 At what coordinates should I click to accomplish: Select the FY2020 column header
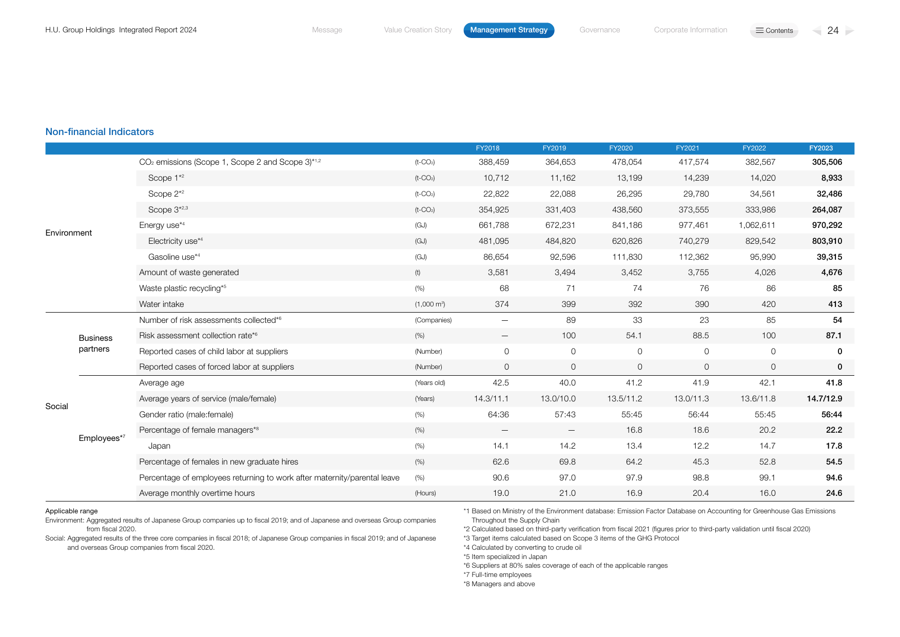tap(621, 148)
